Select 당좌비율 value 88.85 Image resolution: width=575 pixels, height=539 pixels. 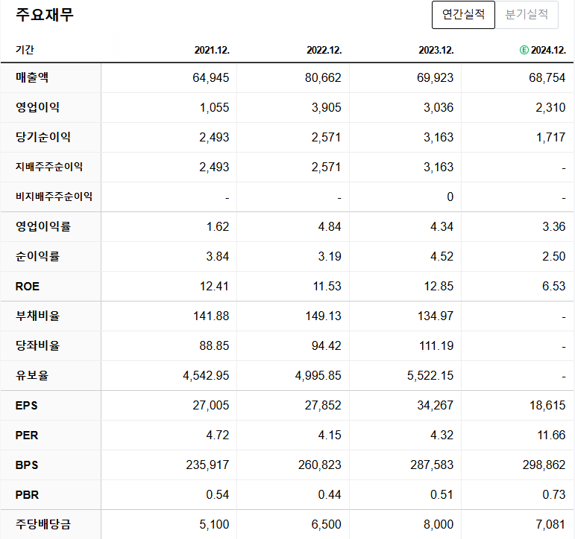pyautogui.click(x=214, y=345)
